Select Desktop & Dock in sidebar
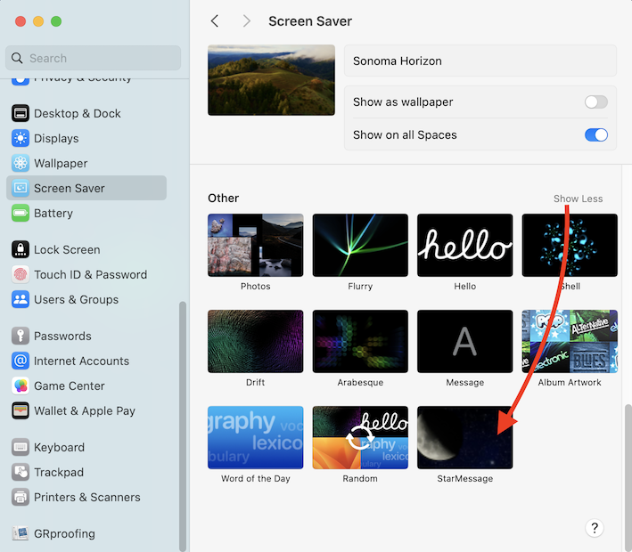 coord(86,113)
